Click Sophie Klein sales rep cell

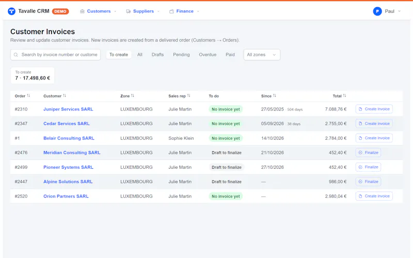pyautogui.click(x=181, y=138)
